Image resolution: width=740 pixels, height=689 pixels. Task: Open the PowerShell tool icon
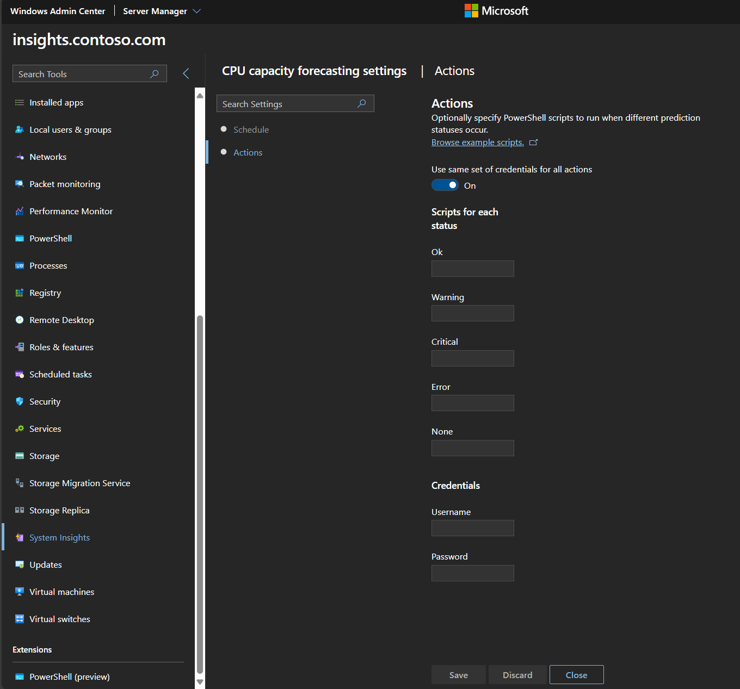20,239
